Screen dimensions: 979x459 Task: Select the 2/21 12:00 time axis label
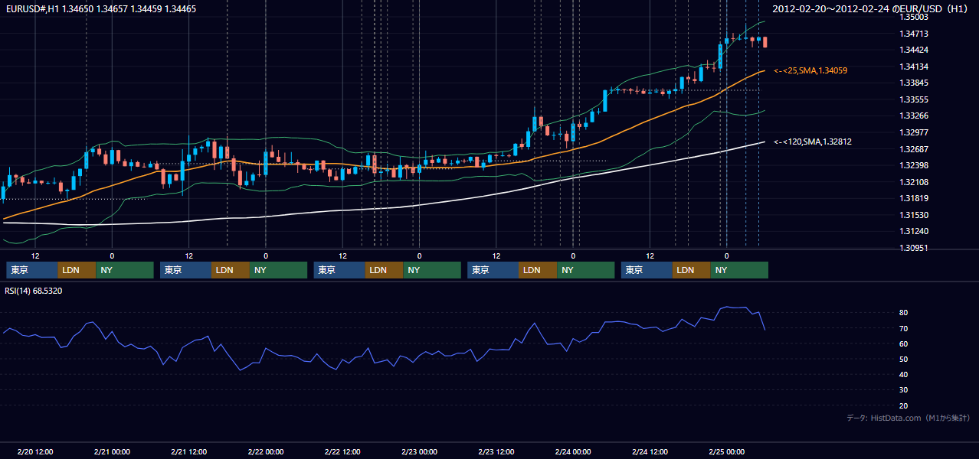point(188,451)
